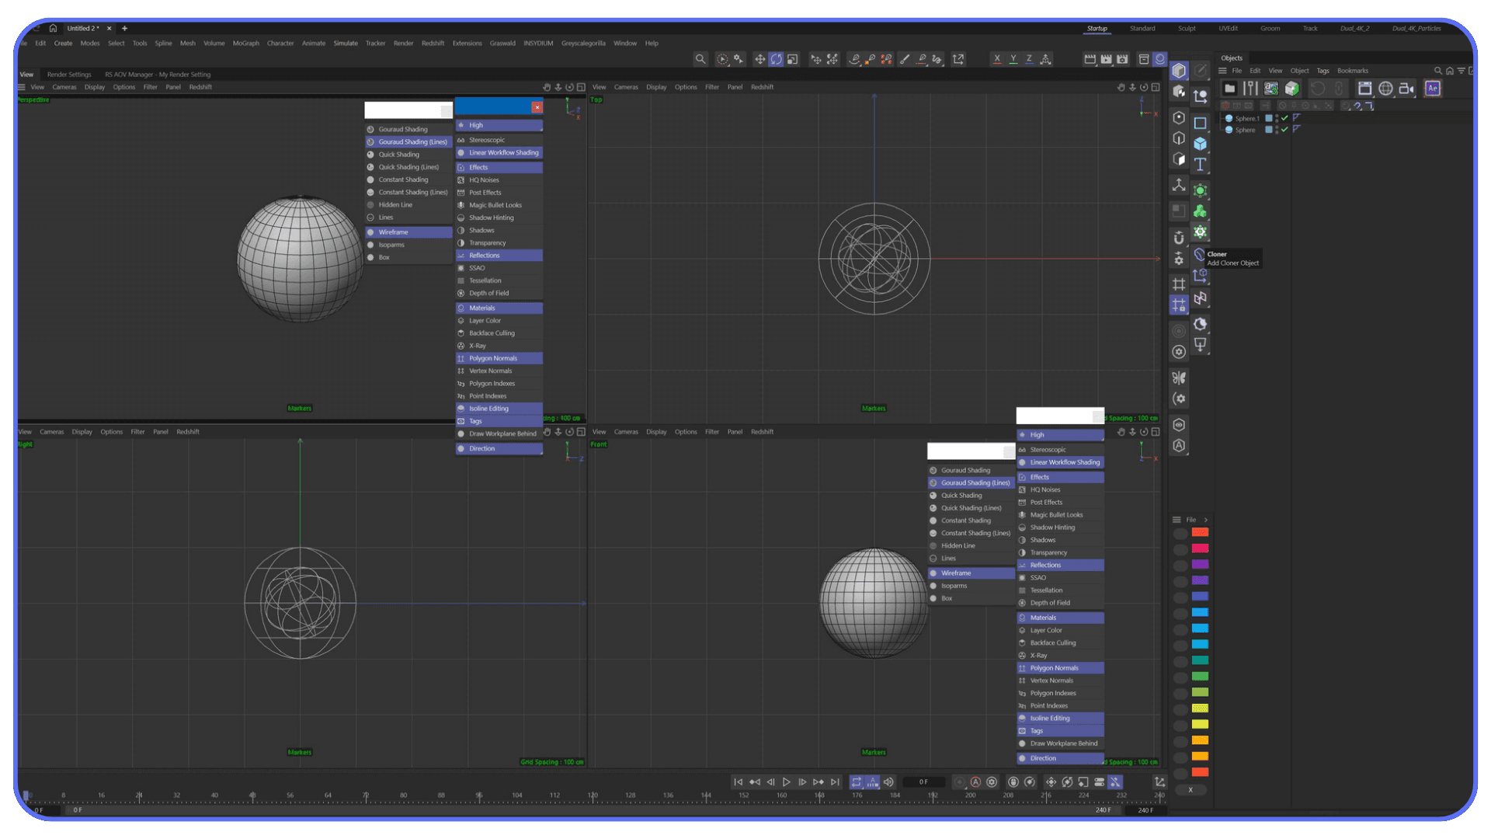Open the Tags menu in the Objects panel
This screenshot has height=839, width=1491.
tap(1322, 70)
